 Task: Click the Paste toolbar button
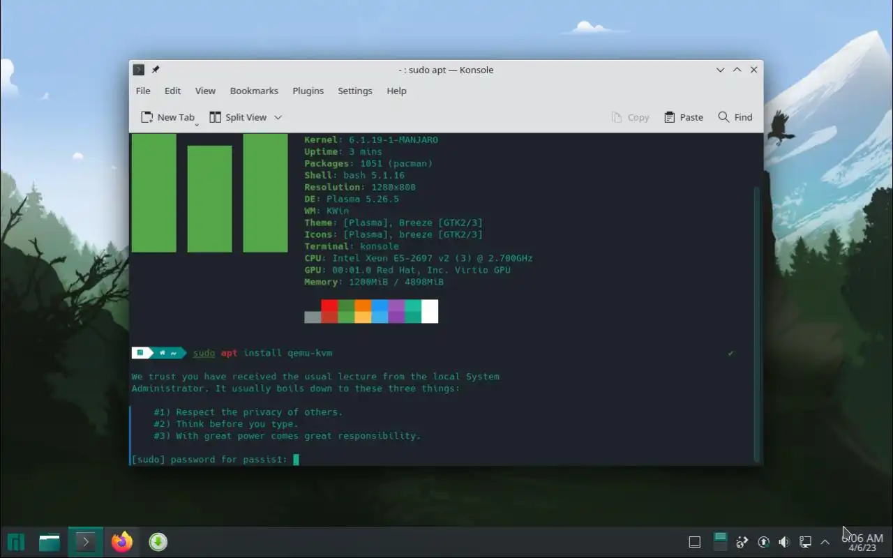point(684,117)
